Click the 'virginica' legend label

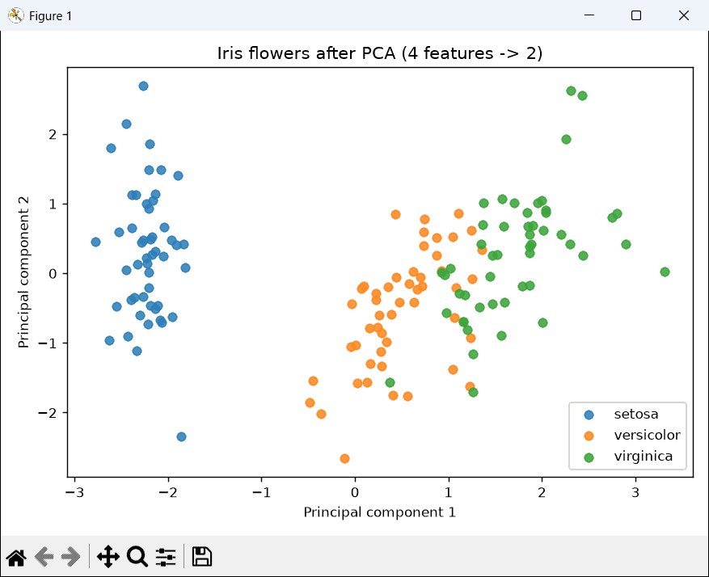643,457
